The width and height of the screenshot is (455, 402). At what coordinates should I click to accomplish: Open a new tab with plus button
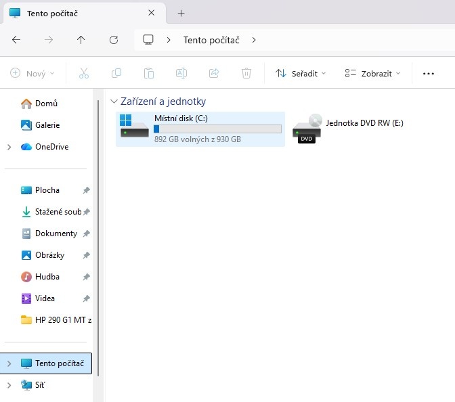[181, 13]
